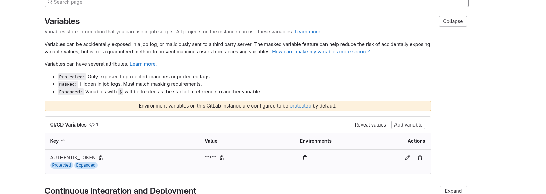Copy the environment scope of AUTHENTIK_TOKEN
Image resolution: width=546 pixels, height=194 pixels.
tap(305, 158)
